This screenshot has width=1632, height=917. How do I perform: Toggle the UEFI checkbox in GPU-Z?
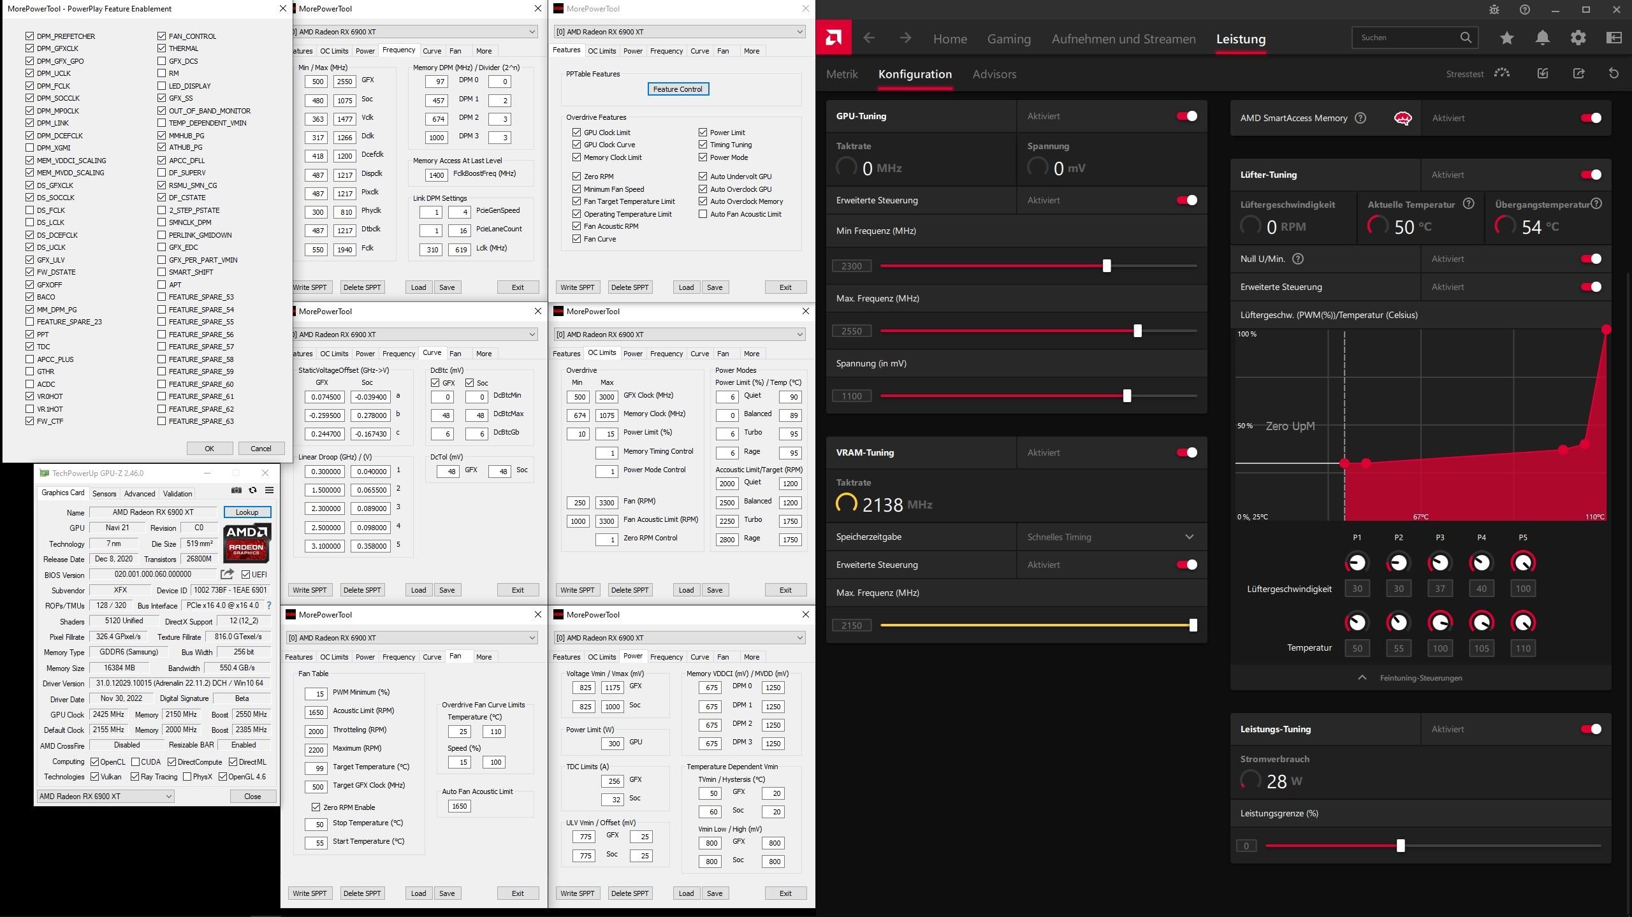pyautogui.click(x=245, y=574)
